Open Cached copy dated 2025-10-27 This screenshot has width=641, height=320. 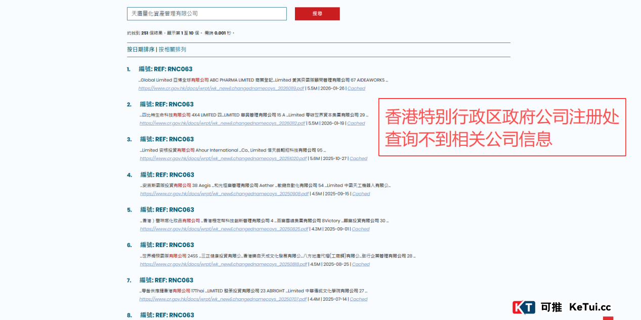click(x=359, y=158)
